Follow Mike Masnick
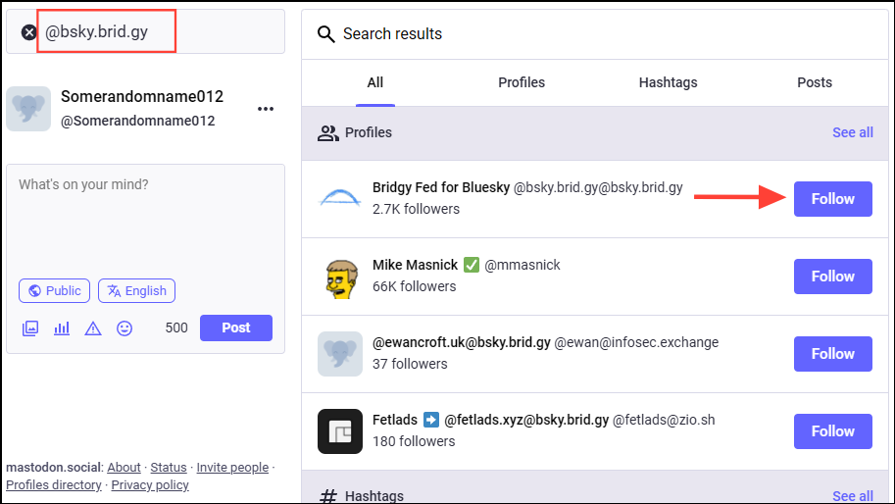The width and height of the screenshot is (895, 504). click(x=833, y=277)
